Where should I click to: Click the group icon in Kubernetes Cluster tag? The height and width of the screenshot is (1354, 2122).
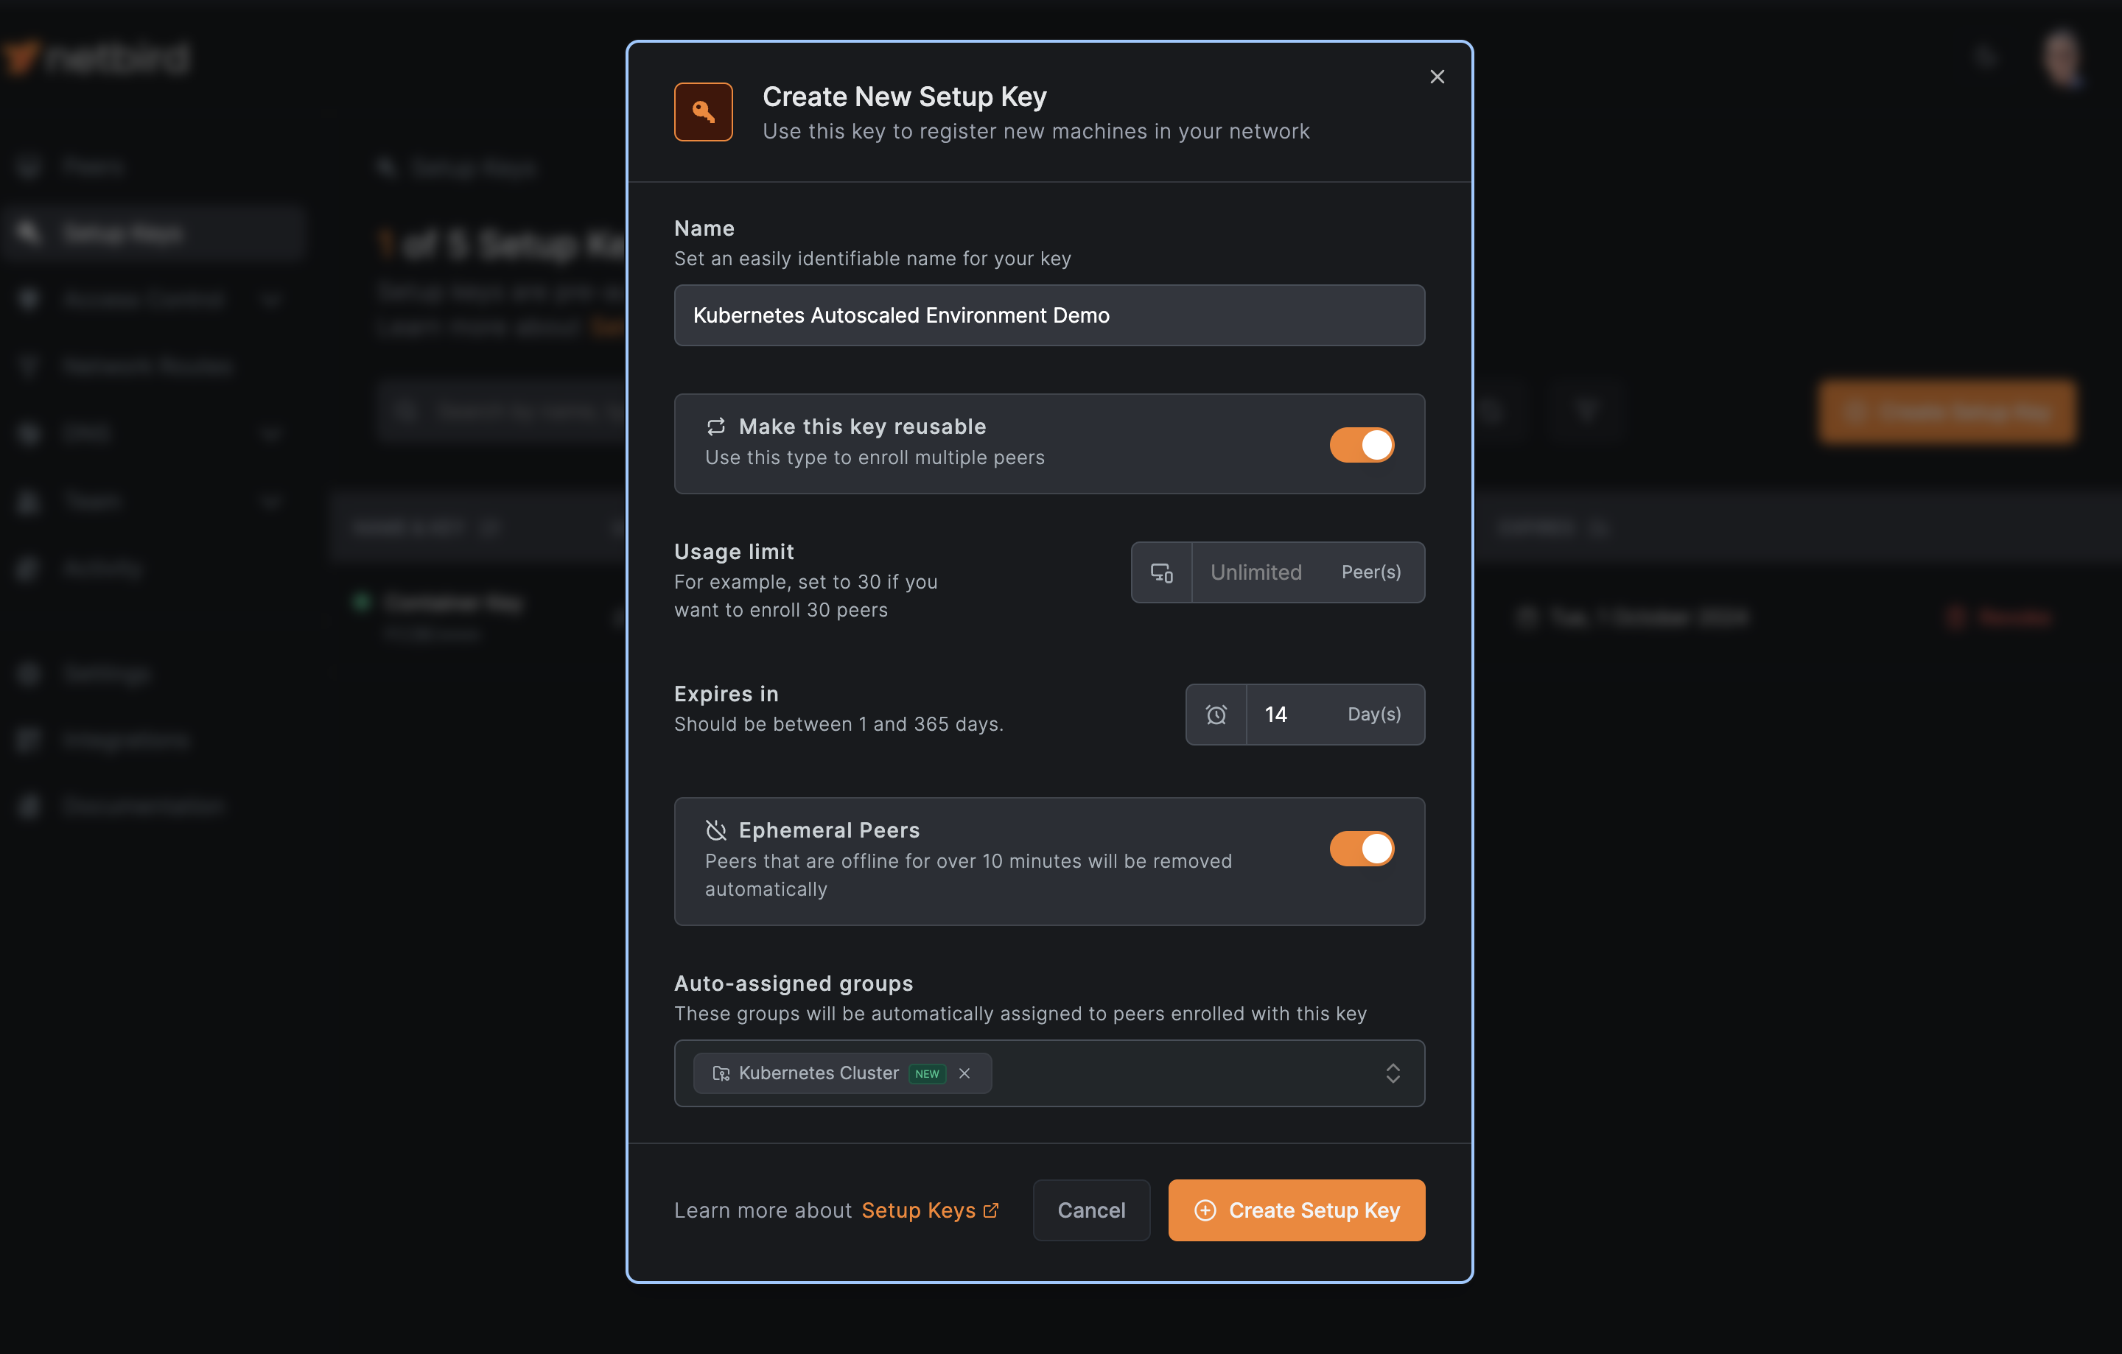[721, 1073]
